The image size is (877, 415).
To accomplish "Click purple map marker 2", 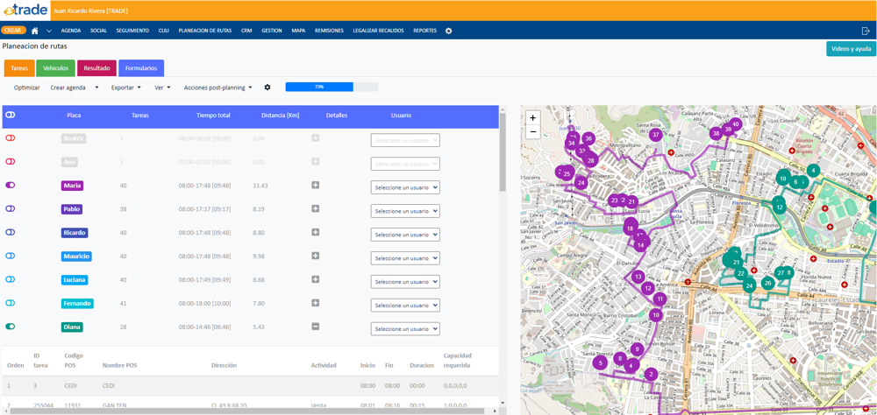I will (650, 374).
